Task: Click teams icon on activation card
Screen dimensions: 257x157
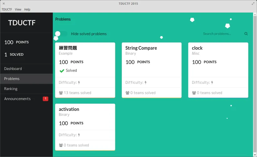Action: [61, 145]
